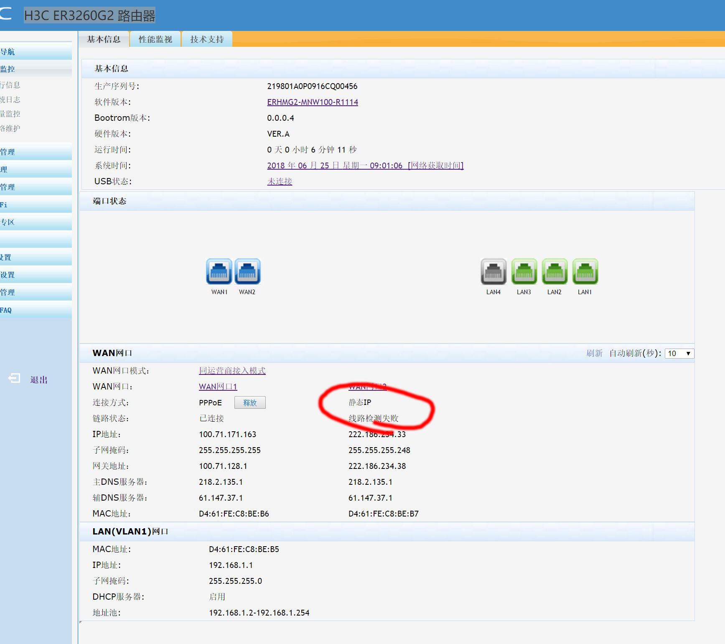The width and height of the screenshot is (725, 644).
Task: Click the DHCP服务器 label
Action: (x=118, y=597)
